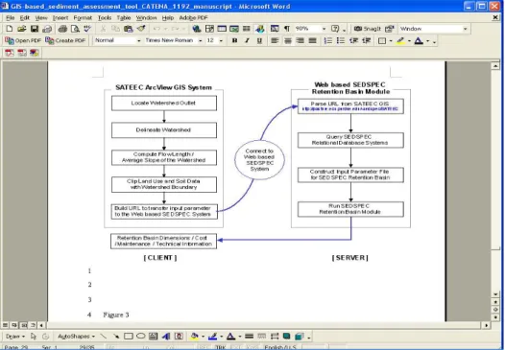
Task: Click Decrease Indent icon
Action: pyautogui.click(x=353, y=41)
